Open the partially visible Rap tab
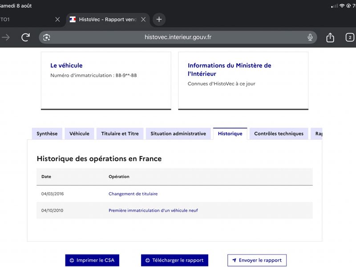This screenshot has height=267, width=356. click(316, 133)
